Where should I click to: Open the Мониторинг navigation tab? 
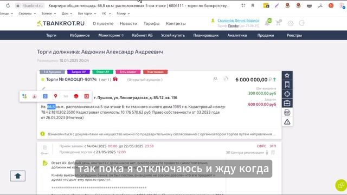[x=111, y=35]
